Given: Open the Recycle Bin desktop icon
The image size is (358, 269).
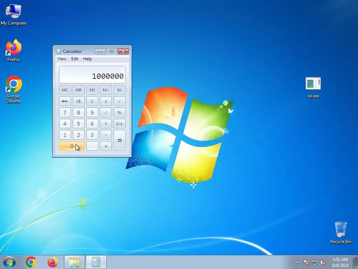Looking at the screenshot, I should pos(341,233).
